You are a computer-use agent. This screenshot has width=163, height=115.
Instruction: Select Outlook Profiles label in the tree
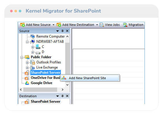pyautogui.click(x=48, y=62)
